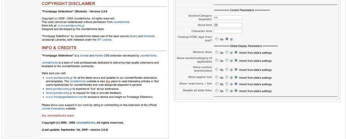Viewport: 346px width, 139px height.
Task: Select Sí for Cleanup HTML tags
Action: (x=227, y=39)
